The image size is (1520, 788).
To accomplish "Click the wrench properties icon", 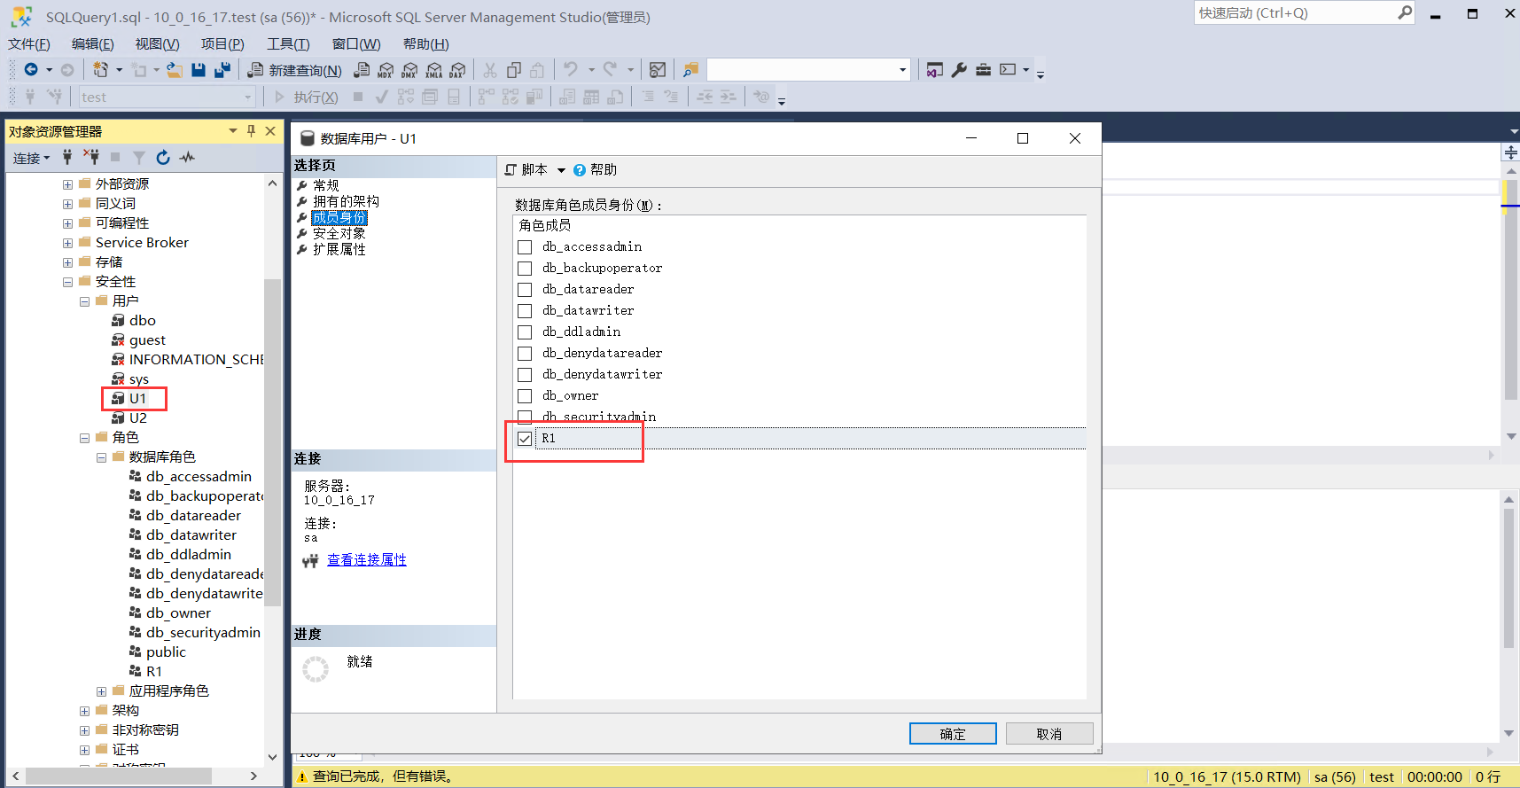I will 959,69.
